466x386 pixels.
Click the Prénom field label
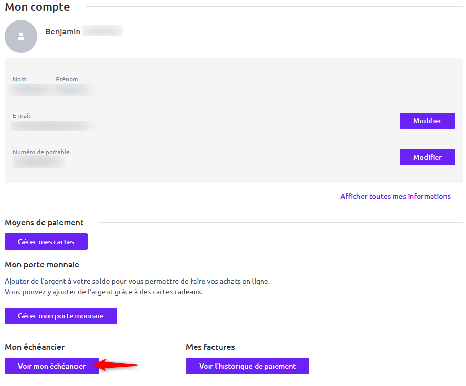[67, 79]
